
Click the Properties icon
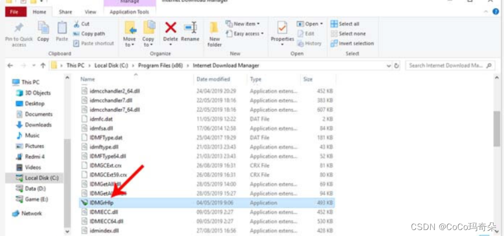[x=282, y=28]
